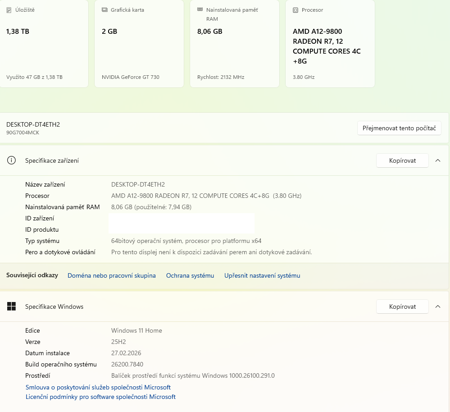Collapse the Specifikace Windows section chevron

[x=438, y=307]
